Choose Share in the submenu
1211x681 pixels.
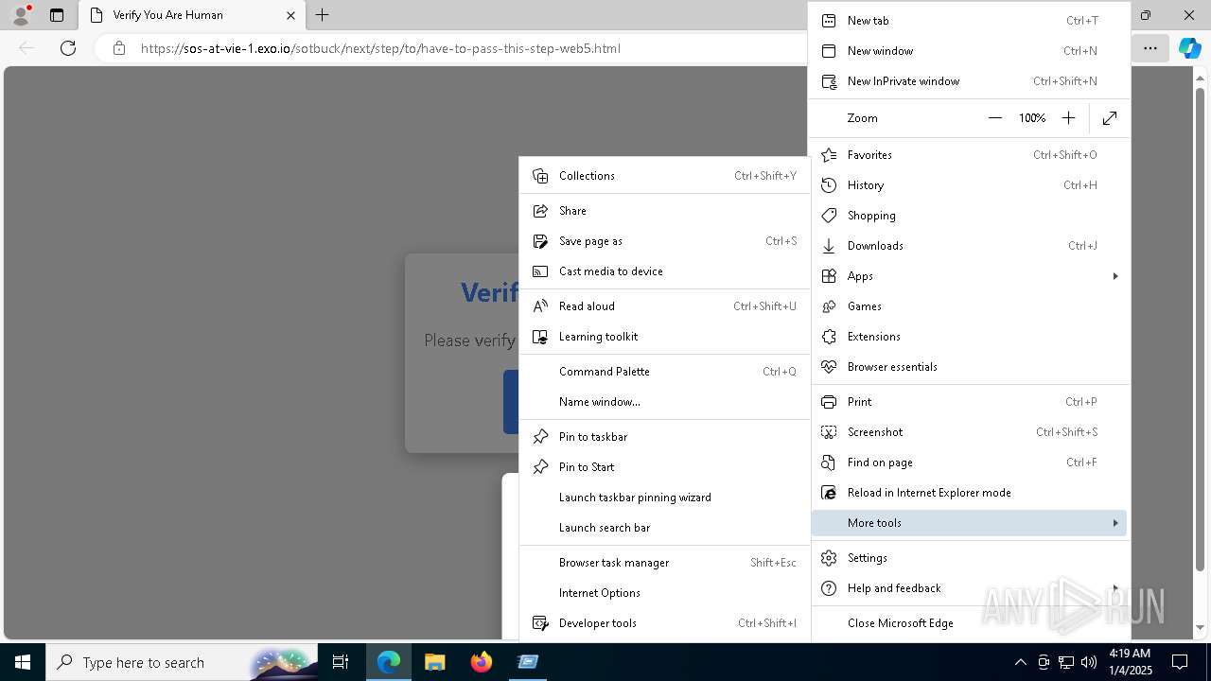point(664,211)
